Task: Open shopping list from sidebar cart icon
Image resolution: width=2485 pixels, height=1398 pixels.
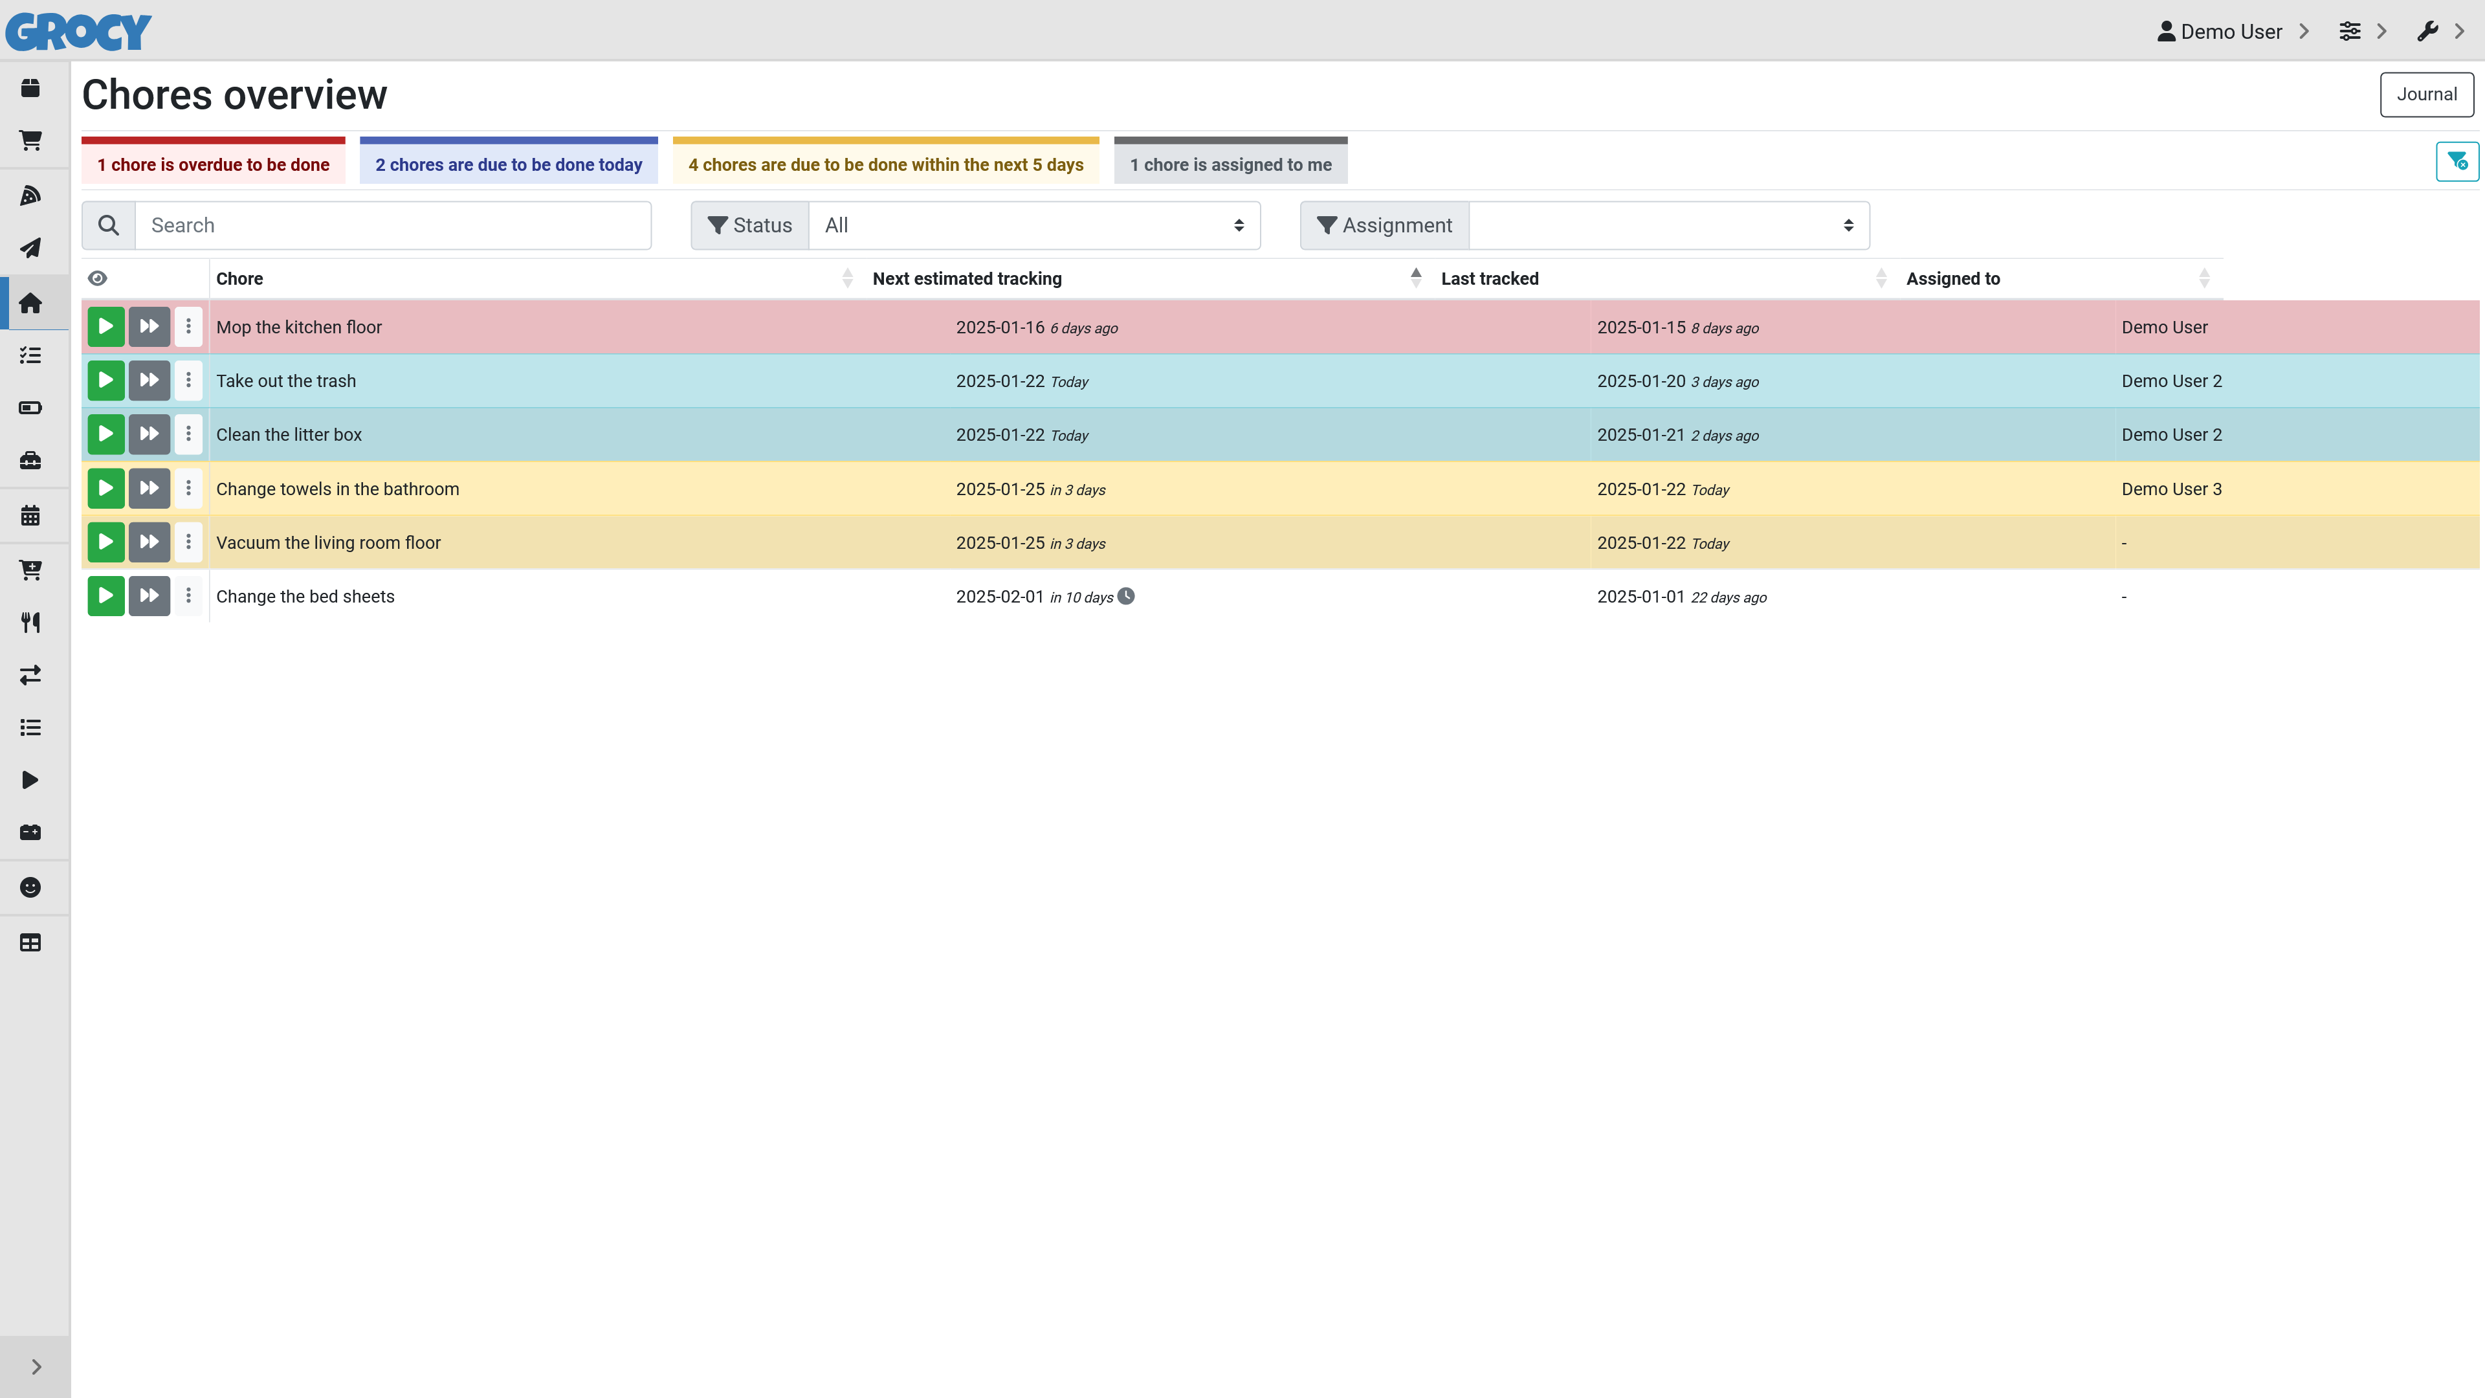Action: pyautogui.click(x=31, y=141)
